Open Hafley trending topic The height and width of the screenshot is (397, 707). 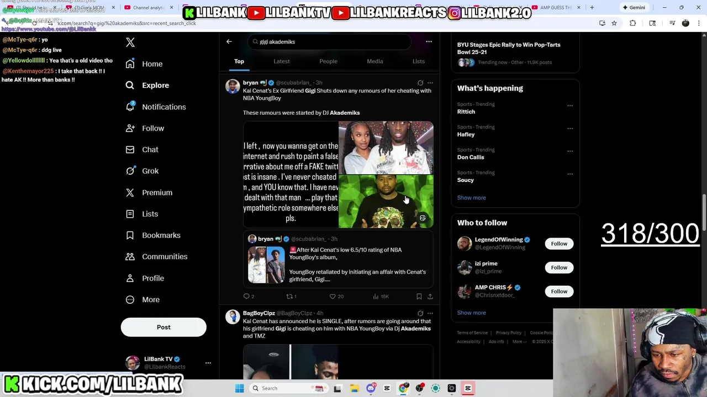pyautogui.click(x=466, y=135)
